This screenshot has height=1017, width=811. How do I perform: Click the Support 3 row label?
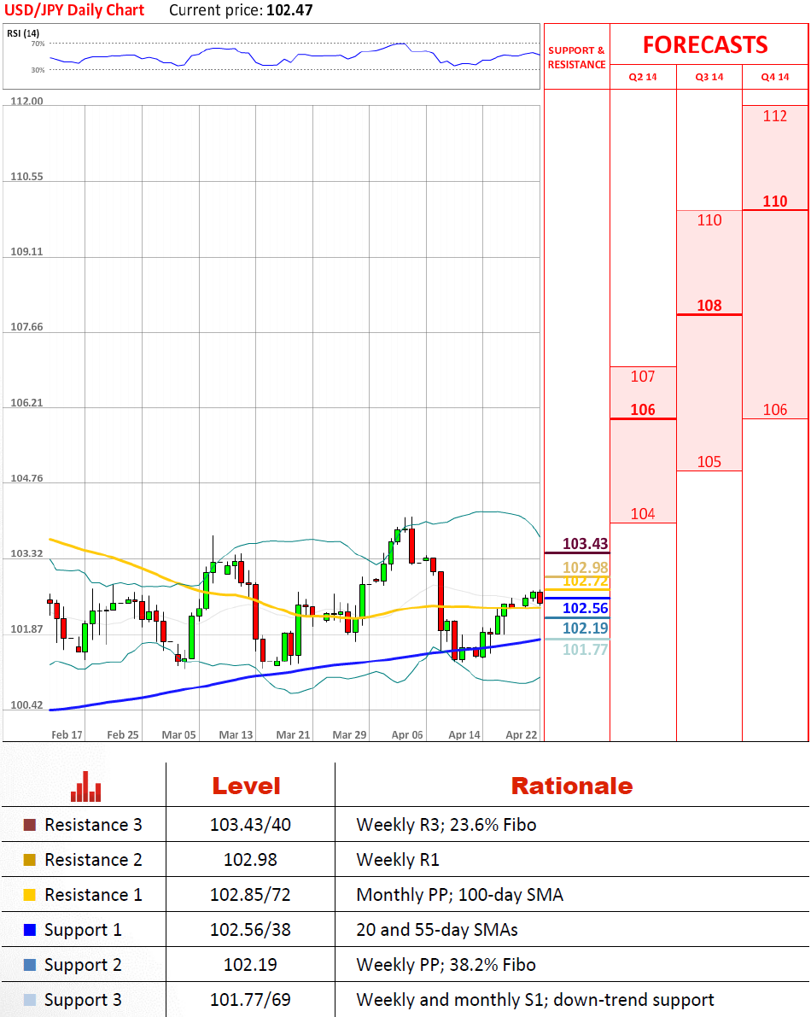[83, 1000]
